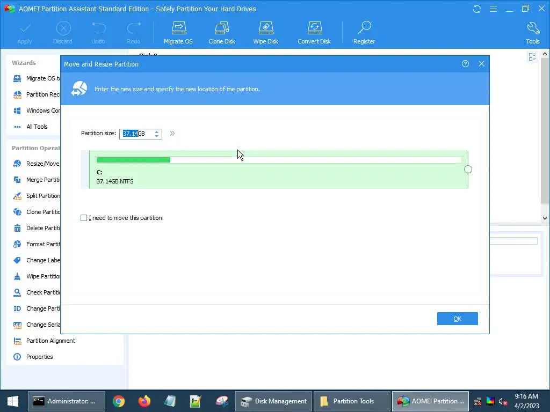Open the Windows wizard entry in sidebar
The width and height of the screenshot is (550, 412).
coord(37,111)
